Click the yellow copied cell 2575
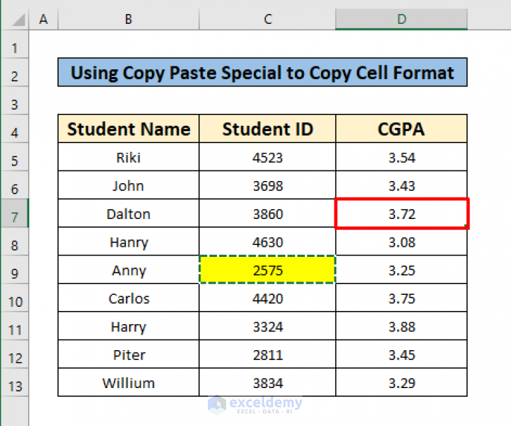 click(267, 270)
